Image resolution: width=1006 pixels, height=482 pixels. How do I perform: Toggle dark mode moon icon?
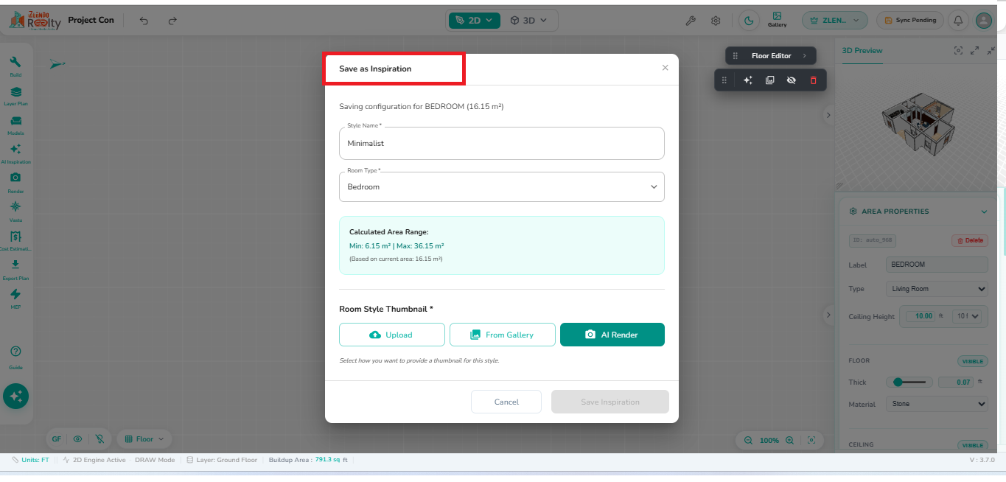pos(750,21)
